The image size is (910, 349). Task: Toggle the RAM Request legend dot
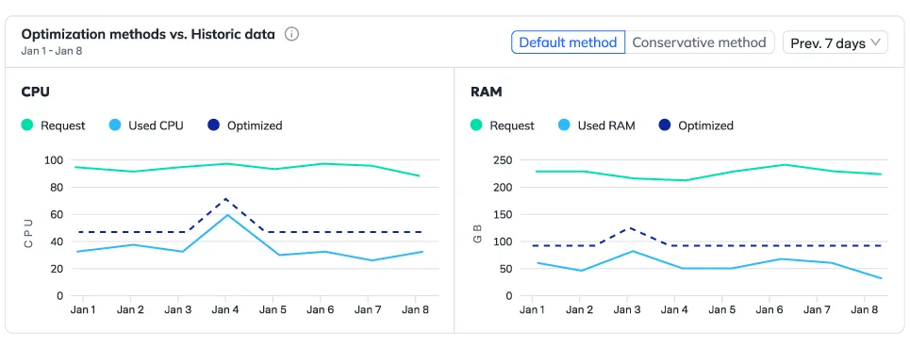[x=476, y=125]
